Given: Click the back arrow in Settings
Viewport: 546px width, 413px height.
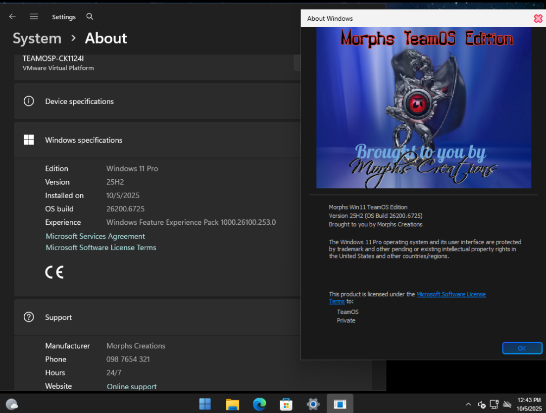Looking at the screenshot, I should tap(12, 16).
